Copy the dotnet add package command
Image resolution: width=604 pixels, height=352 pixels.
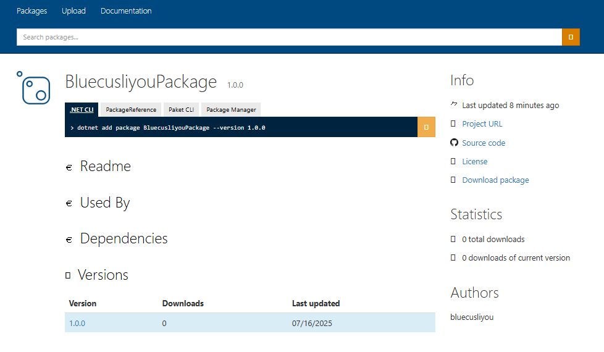(426, 127)
